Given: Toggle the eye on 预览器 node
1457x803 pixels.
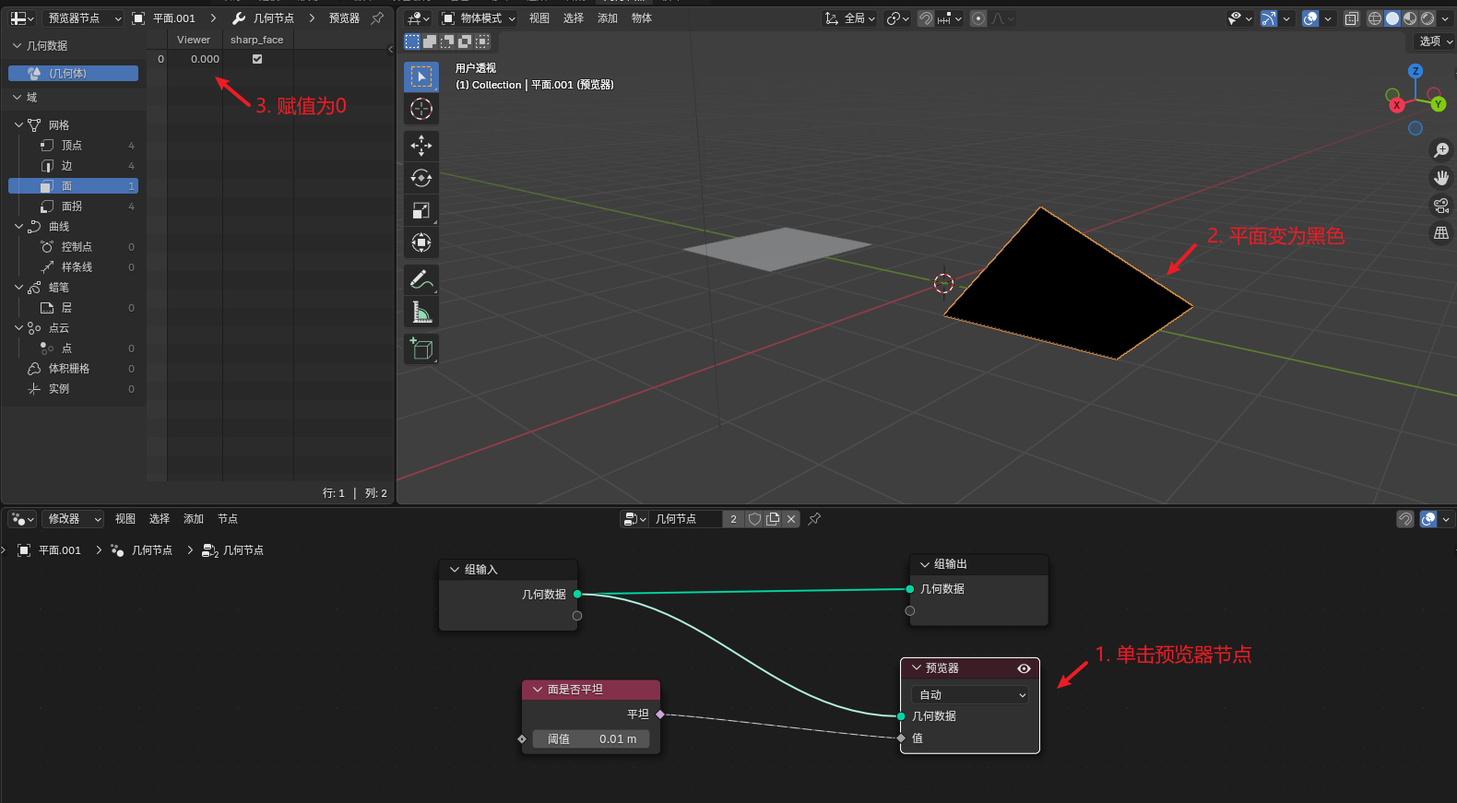Looking at the screenshot, I should pyautogui.click(x=1024, y=668).
